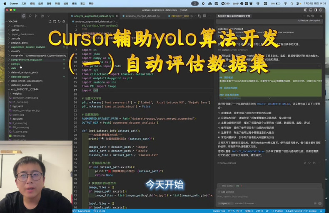The height and width of the screenshot is (213, 329).
Task: Open hyp.yaml file
Action: click(x=17, y=106)
